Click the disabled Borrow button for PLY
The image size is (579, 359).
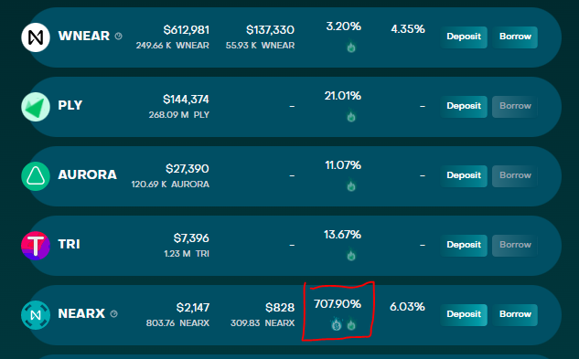point(515,106)
